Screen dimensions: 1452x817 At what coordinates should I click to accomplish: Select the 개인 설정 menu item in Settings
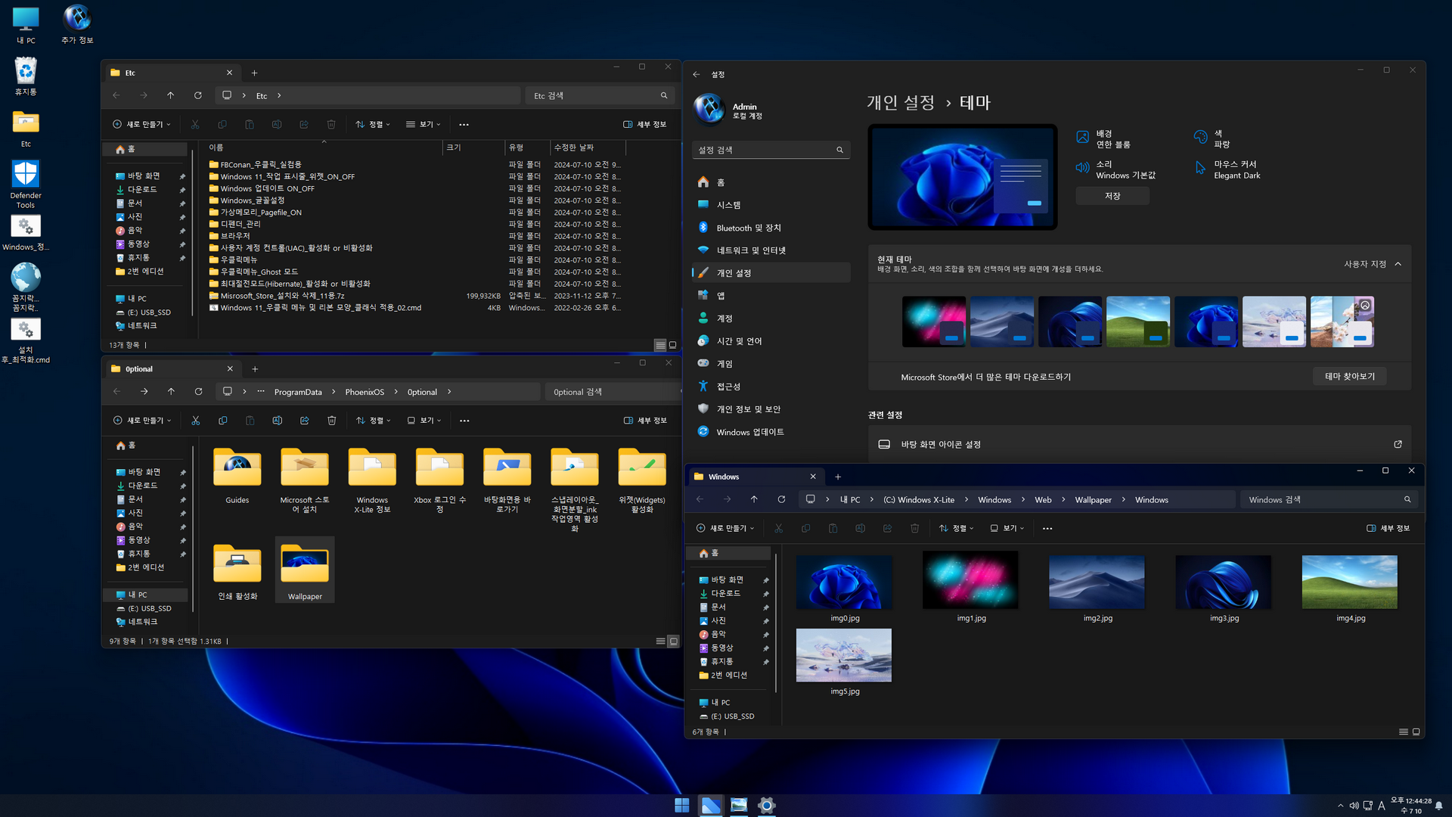point(734,273)
